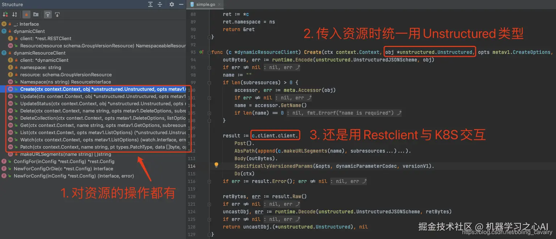The height and width of the screenshot is (239, 556).
Task: Click the field icon of client: *rest.RESTClient
Action: point(11,38)
